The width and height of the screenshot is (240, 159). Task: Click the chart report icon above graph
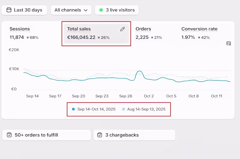tap(229, 44)
